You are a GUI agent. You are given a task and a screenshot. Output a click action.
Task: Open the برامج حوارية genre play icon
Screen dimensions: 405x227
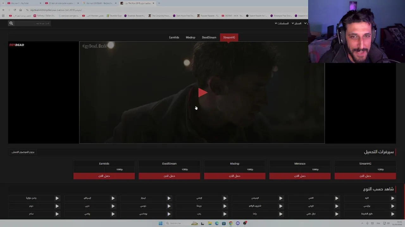pyautogui.click(x=57, y=198)
